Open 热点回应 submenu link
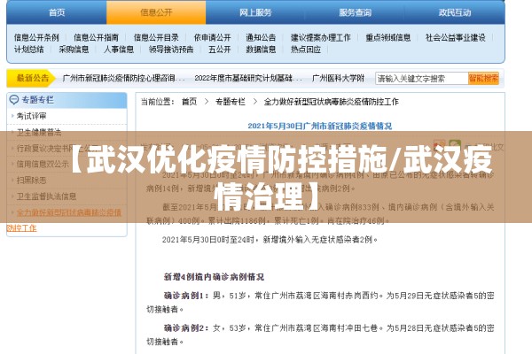Viewport: 532px width, 354px height. point(306,50)
